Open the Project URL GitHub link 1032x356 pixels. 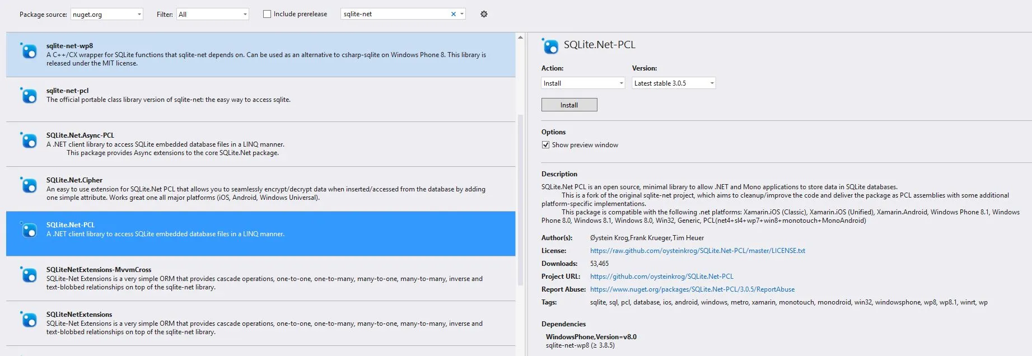coord(662,277)
